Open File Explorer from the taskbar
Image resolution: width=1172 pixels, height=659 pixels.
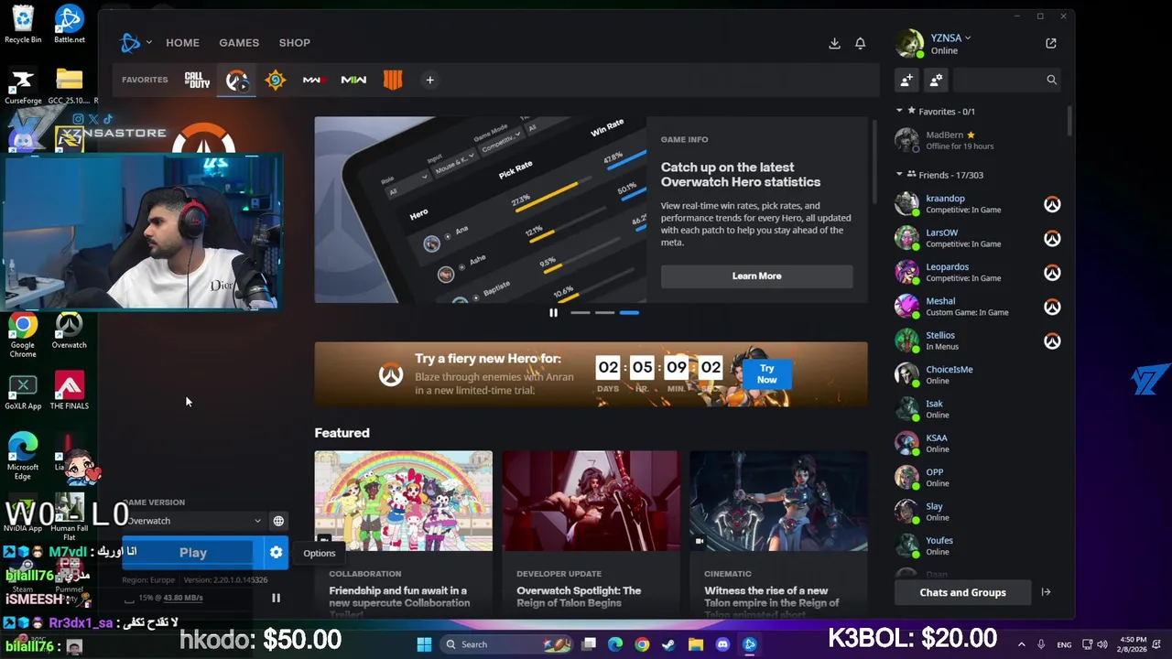[696, 644]
